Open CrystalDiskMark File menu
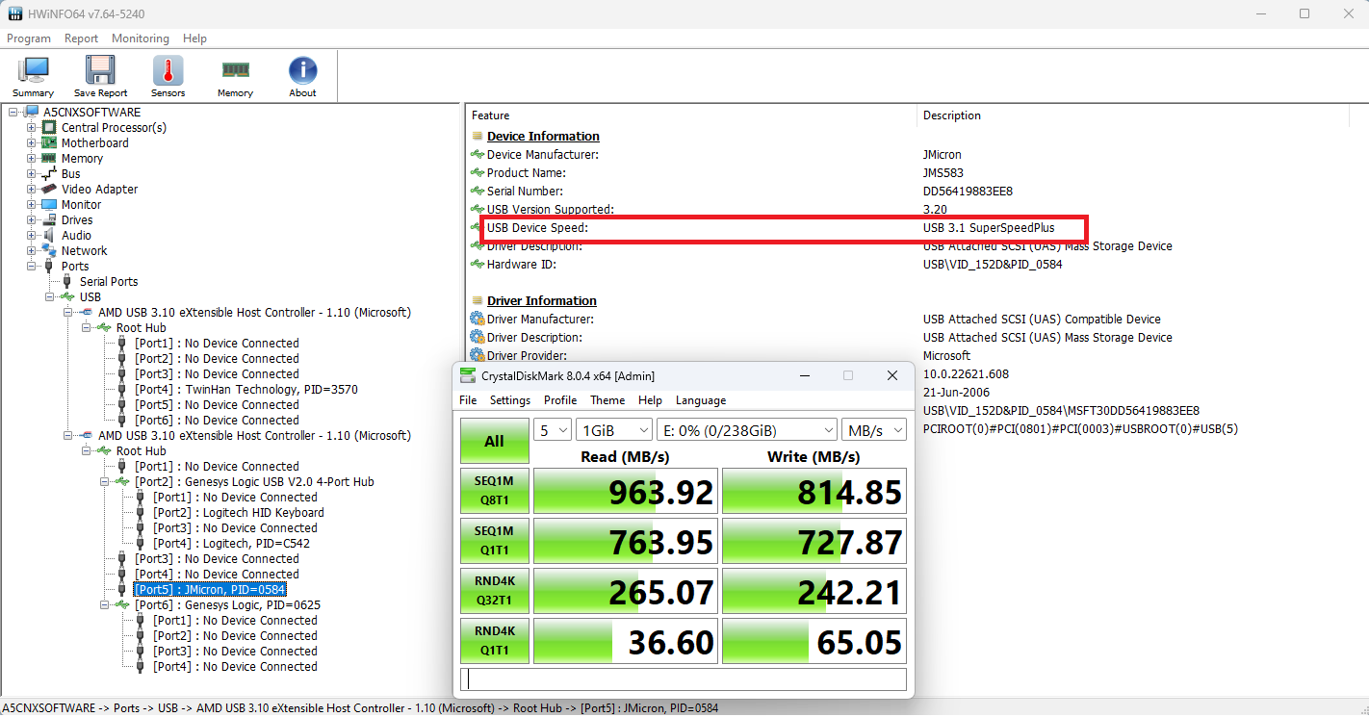 468,400
